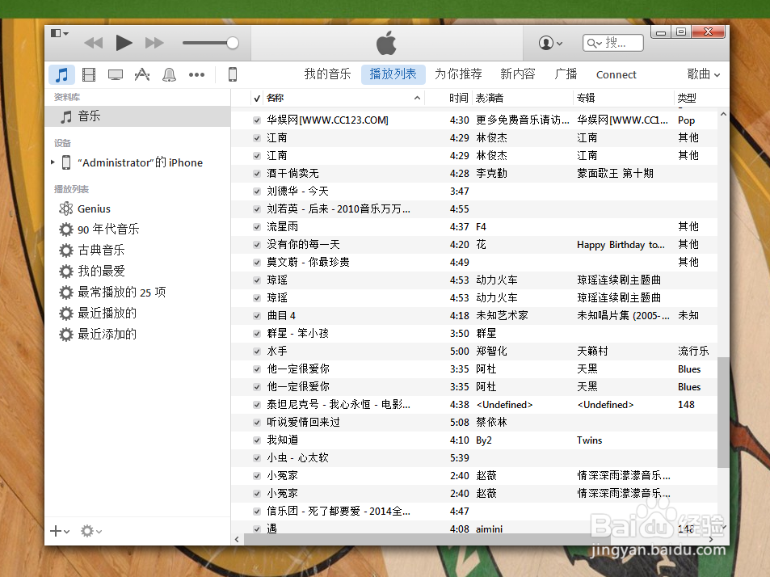
Task: Select the 播放列表 tab
Action: (393, 74)
